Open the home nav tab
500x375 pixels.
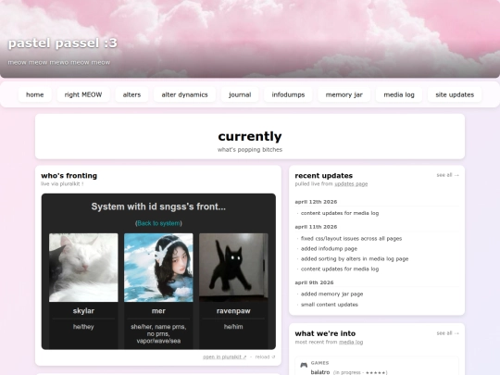click(35, 94)
